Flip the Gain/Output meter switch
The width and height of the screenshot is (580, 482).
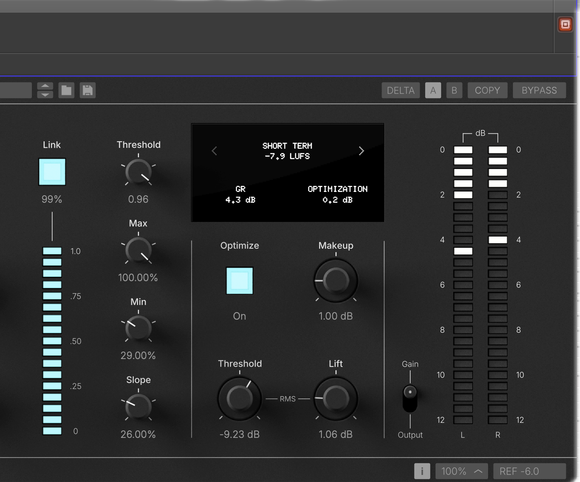410,398
